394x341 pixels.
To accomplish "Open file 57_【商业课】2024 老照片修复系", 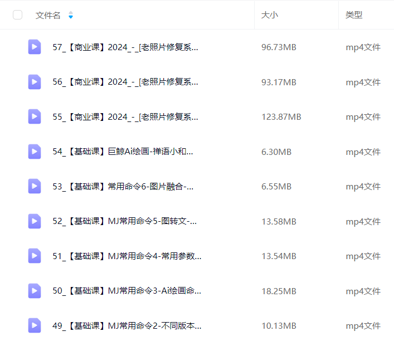I will (x=125, y=47).
